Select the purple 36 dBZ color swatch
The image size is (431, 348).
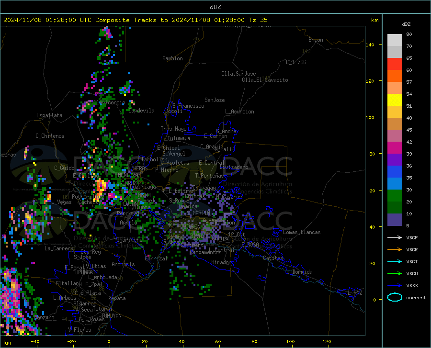pos(395,160)
